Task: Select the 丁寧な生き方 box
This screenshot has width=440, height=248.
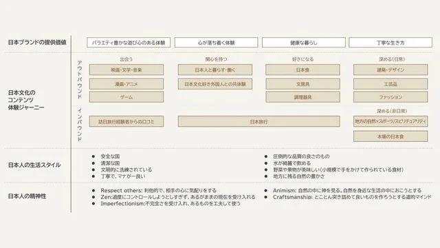Action: pos(390,43)
